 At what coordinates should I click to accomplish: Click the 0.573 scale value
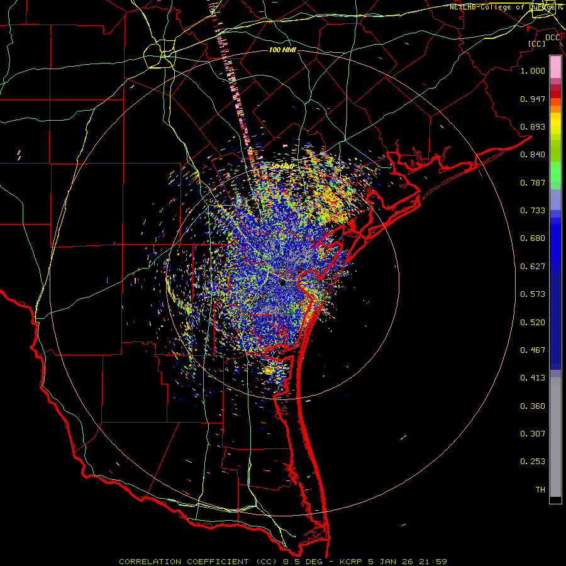(x=533, y=294)
